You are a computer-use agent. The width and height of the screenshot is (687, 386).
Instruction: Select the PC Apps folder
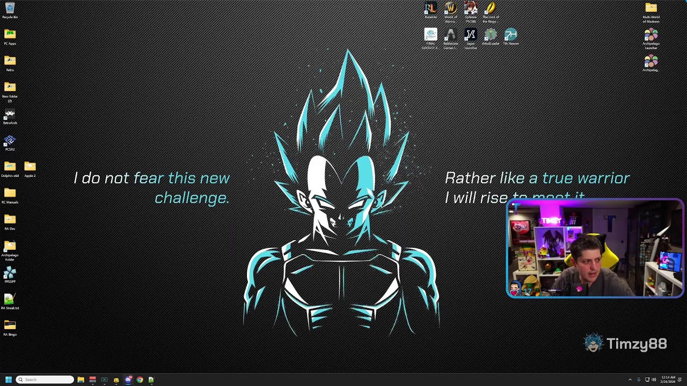10,37
